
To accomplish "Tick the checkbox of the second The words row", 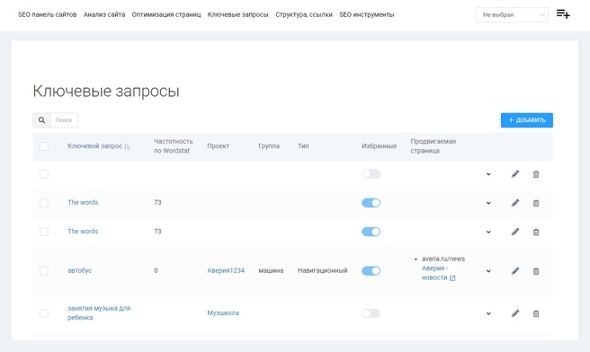I will coord(44,232).
